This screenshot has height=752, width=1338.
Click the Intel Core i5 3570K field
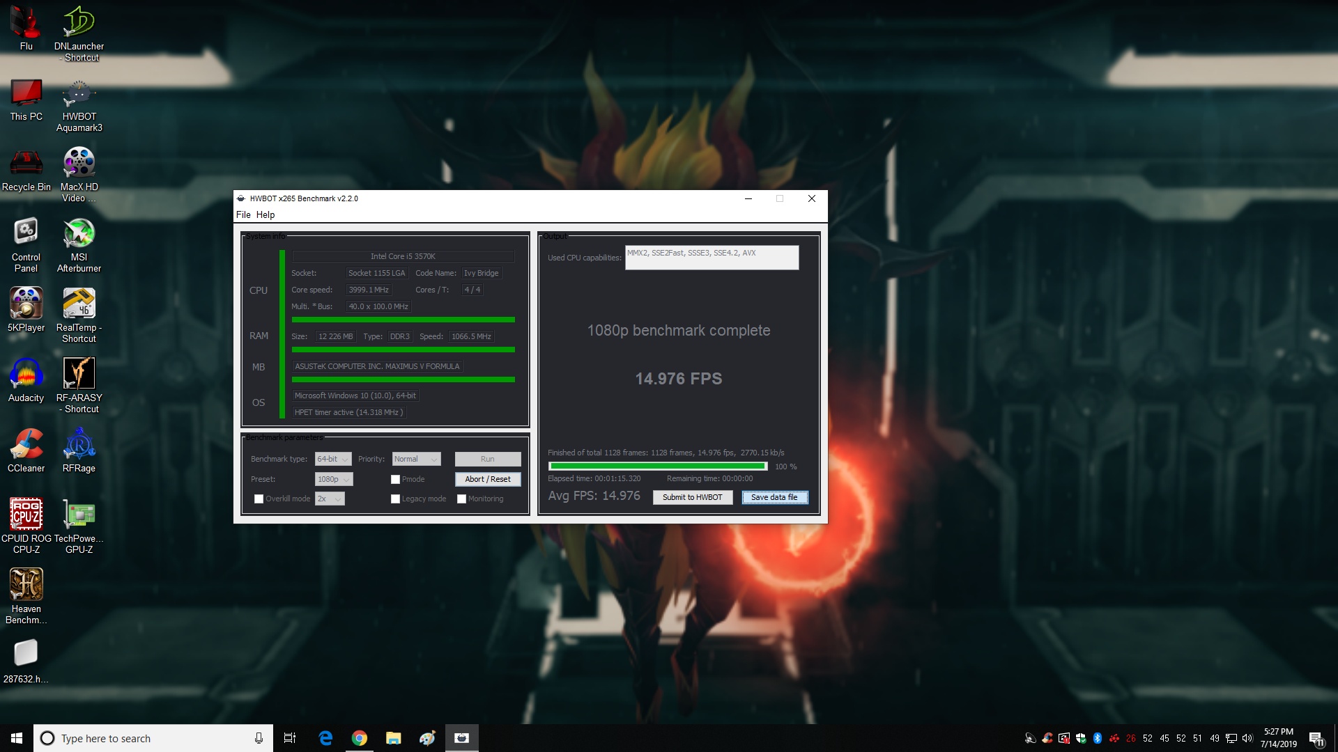(403, 256)
